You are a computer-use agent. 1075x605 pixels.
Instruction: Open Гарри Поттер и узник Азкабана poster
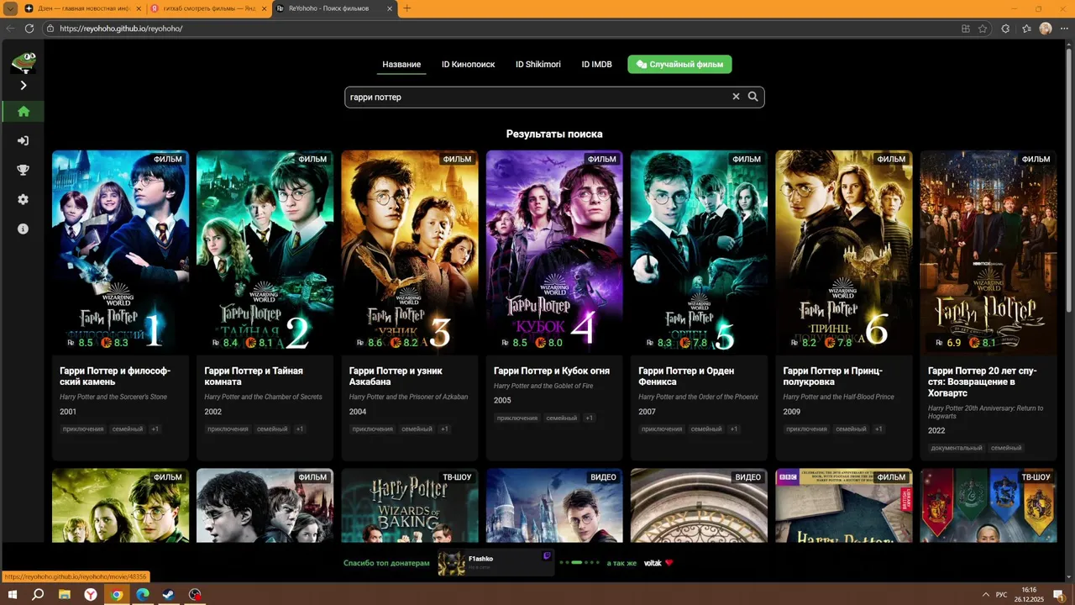tap(409, 252)
